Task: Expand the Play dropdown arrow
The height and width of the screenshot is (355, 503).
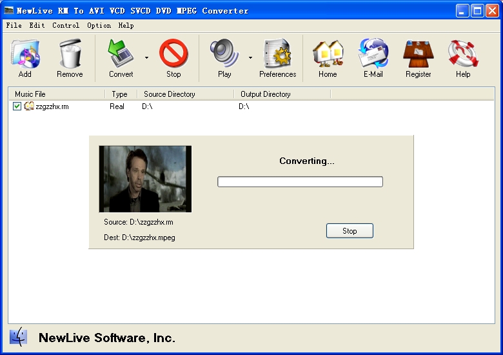Action: pyautogui.click(x=251, y=58)
